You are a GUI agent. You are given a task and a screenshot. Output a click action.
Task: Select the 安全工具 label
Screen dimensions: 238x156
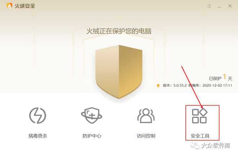(x=200, y=136)
